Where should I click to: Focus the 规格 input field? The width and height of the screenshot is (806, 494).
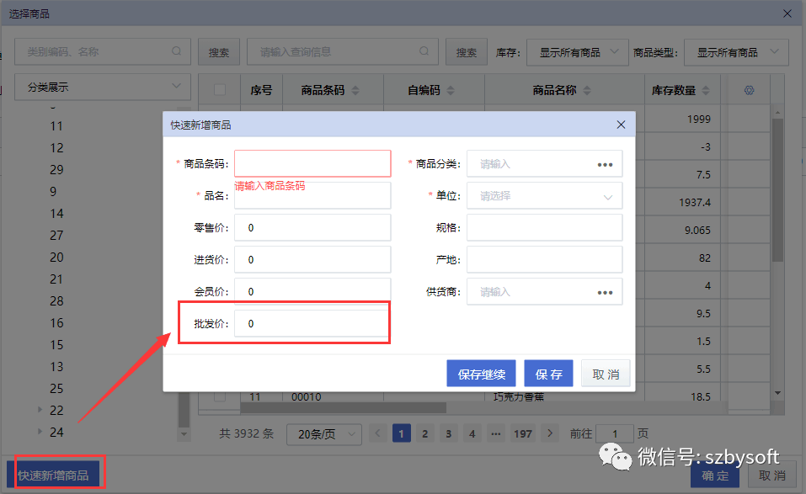point(544,227)
